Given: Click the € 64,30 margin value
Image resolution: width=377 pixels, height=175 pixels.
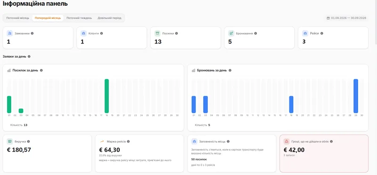Looking at the screenshot, I should (109, 150).
